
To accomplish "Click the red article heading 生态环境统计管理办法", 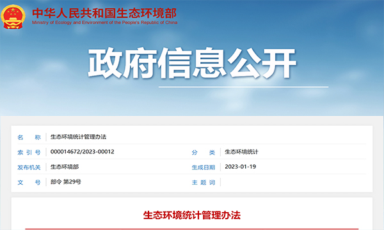I will tap(192, 215).
